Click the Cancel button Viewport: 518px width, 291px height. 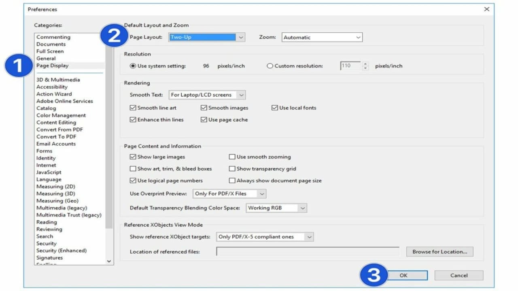[x=459, y=275]
